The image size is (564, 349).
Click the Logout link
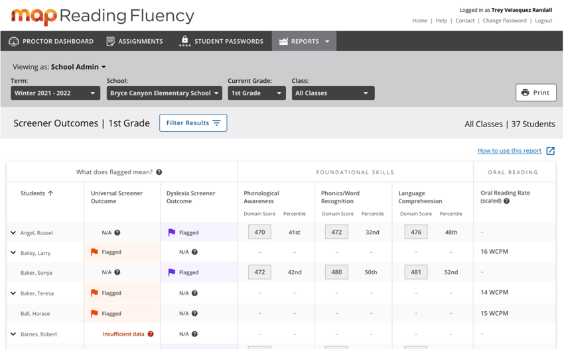click(x=543, y=21)
